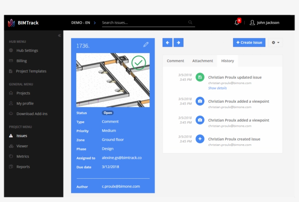The height and width of the screenshot is (202, 299).
Task: Open Viewer in project menu
Action: point(22,146)
